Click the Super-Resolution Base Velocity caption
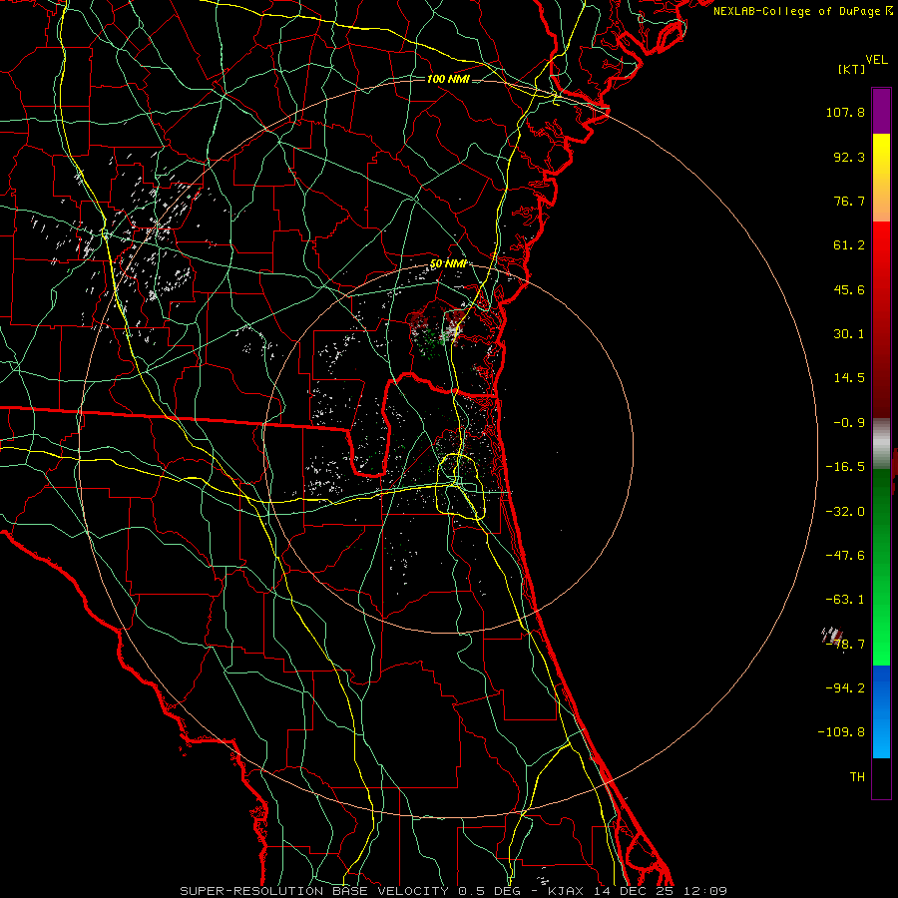This screenshot has width=898, height=898. click(454, 891)
